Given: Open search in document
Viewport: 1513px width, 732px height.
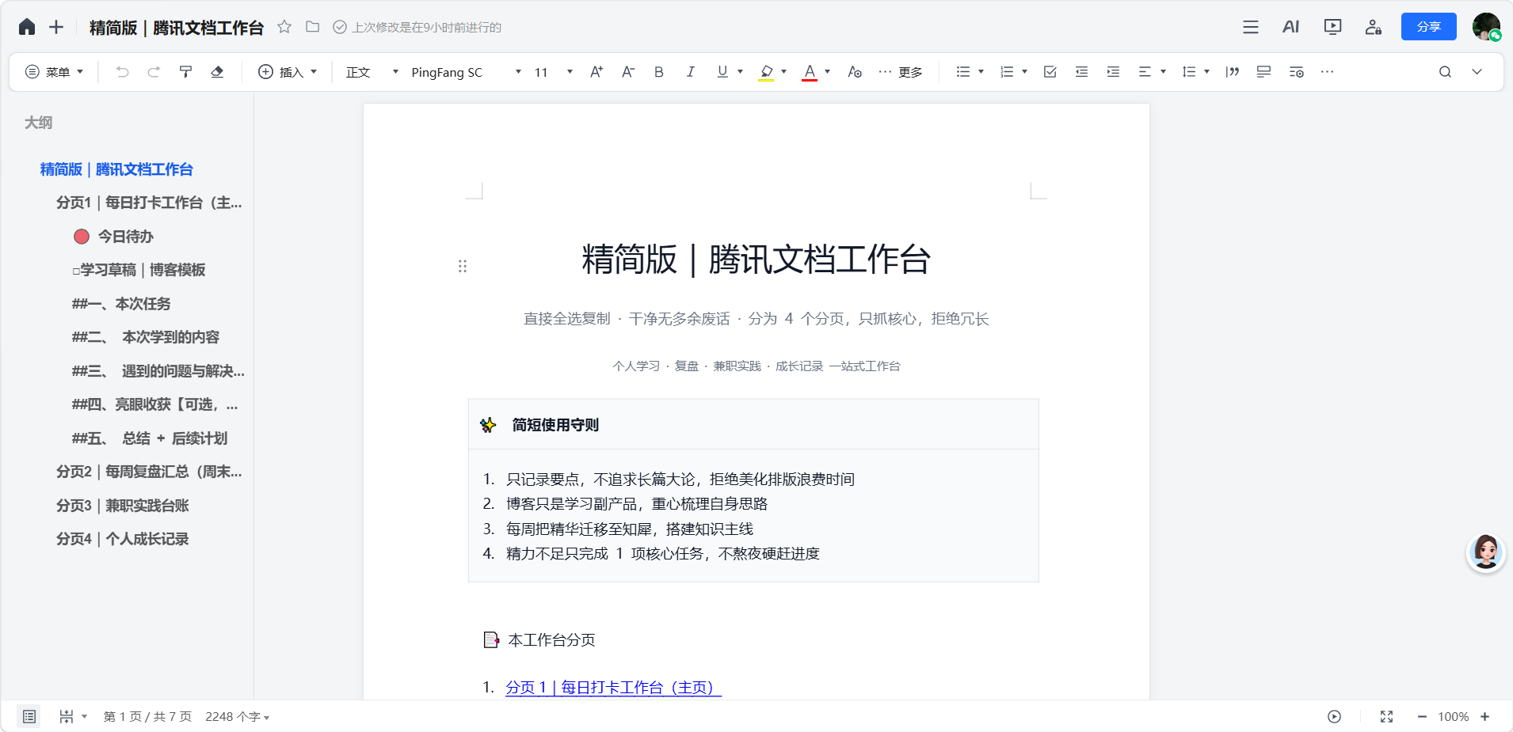Looking at the screenshot, I should tap(1446, 72).
